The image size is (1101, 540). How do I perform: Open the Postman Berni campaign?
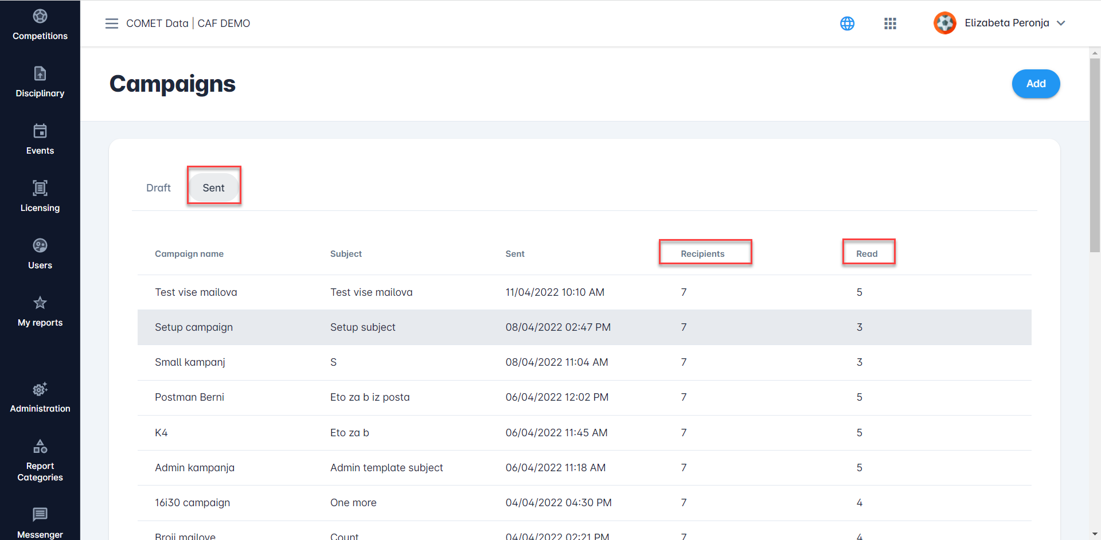(x=189, y=397)
